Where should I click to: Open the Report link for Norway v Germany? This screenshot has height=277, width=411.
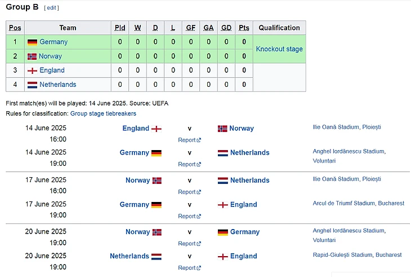[x=187, y=244]
